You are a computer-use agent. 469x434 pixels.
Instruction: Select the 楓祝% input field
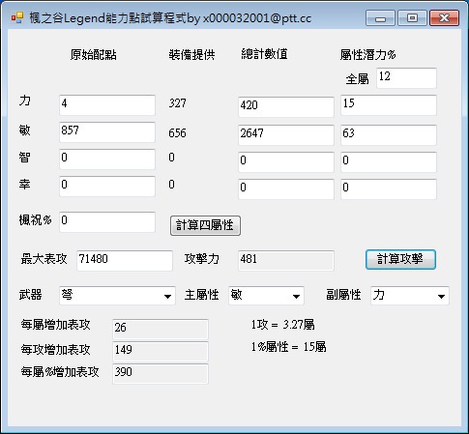pyautogui.click(x=107, y=222)
